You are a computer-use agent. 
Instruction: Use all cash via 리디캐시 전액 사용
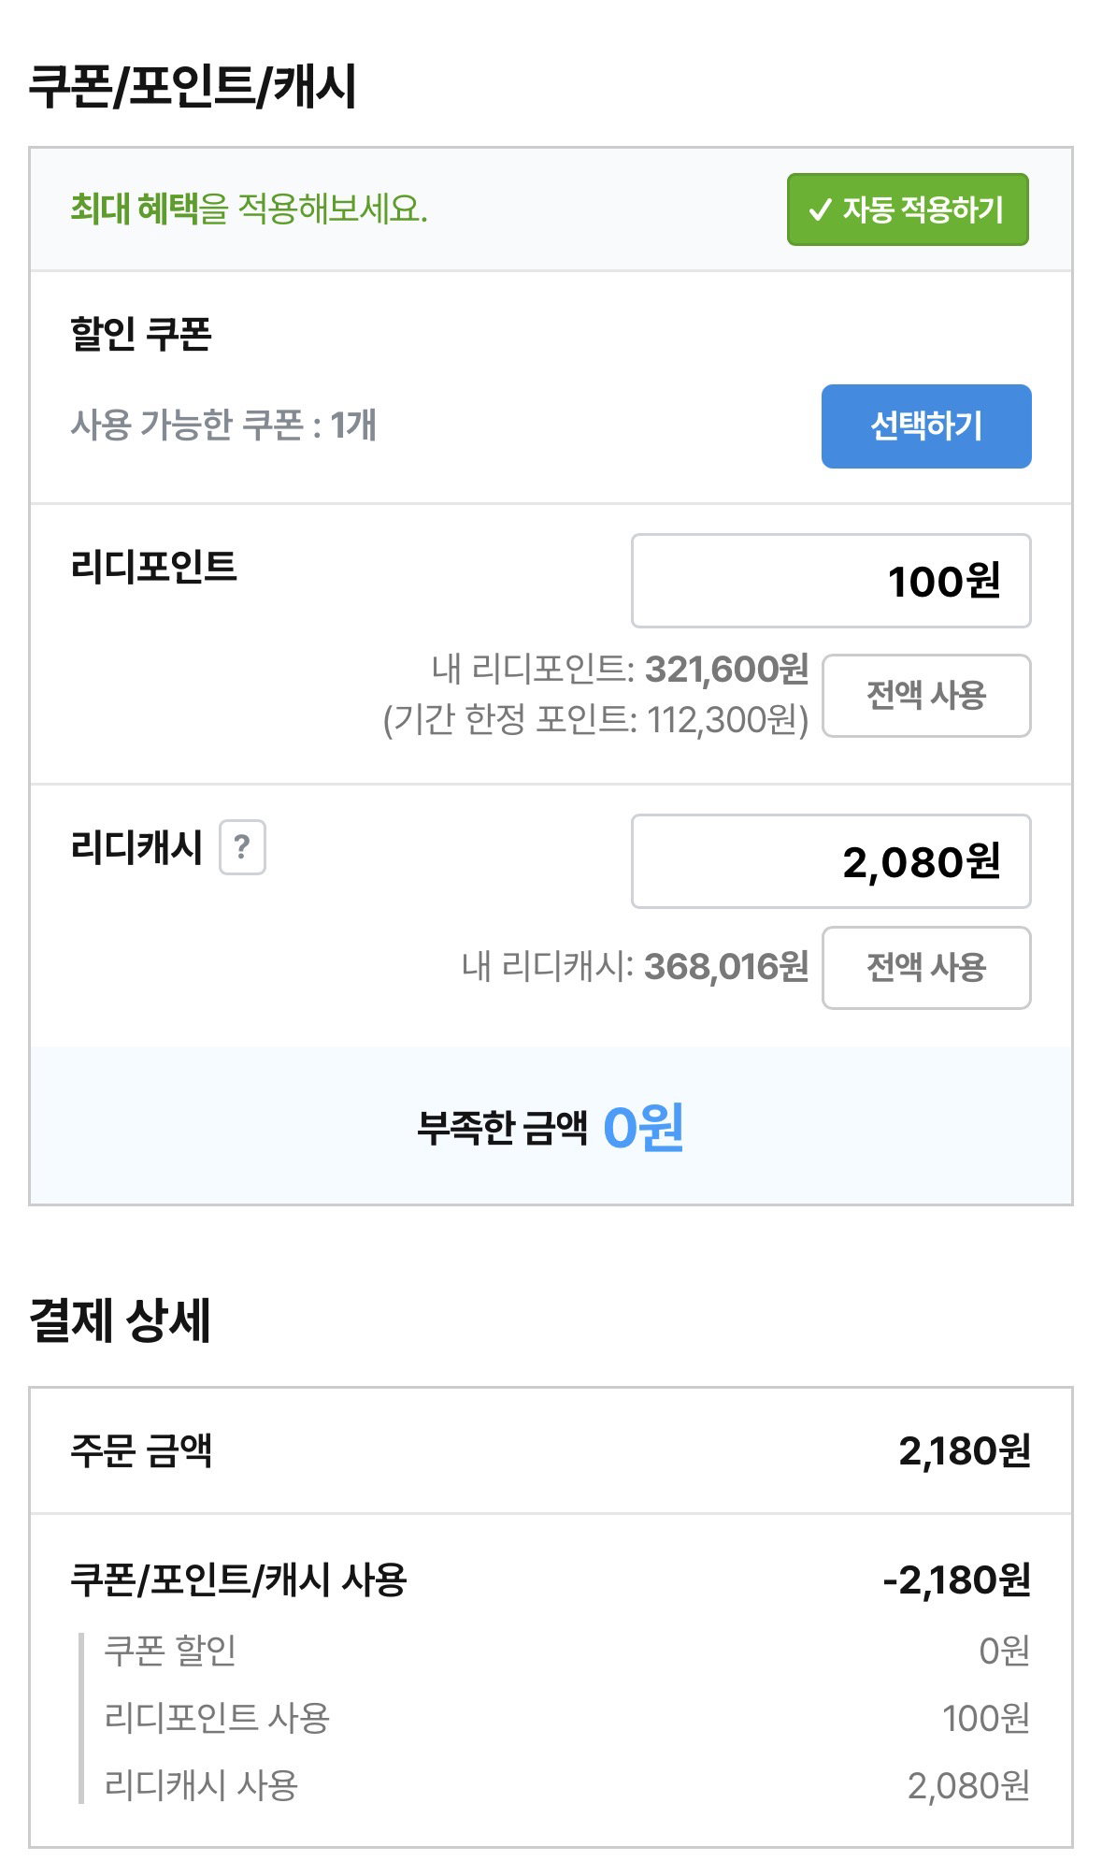coord(926,968)
